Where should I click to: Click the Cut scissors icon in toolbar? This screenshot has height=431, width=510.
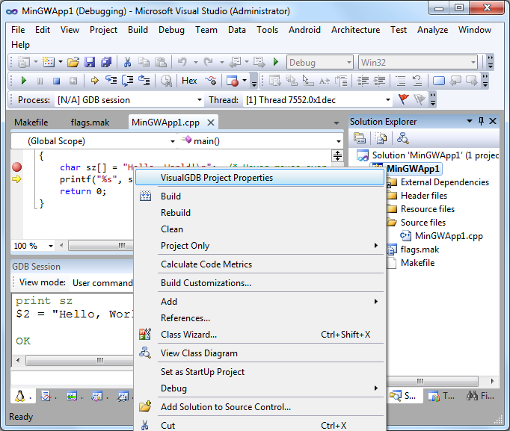(x=127, y=62)
